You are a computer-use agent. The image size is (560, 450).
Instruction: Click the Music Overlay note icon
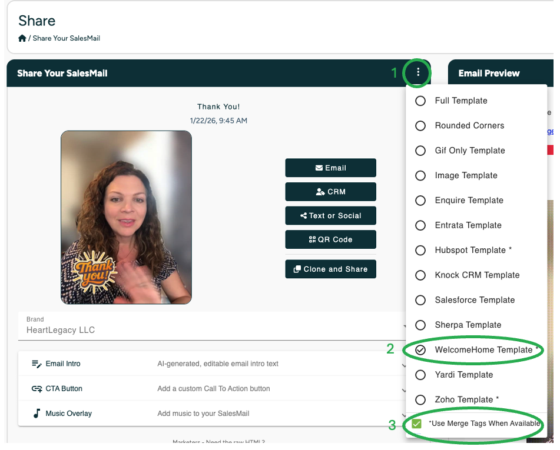coord(37,414)
